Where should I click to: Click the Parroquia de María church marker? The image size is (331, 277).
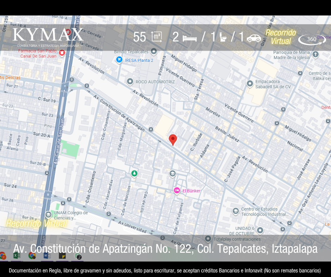pyautogui.click(x=315, y=54)
